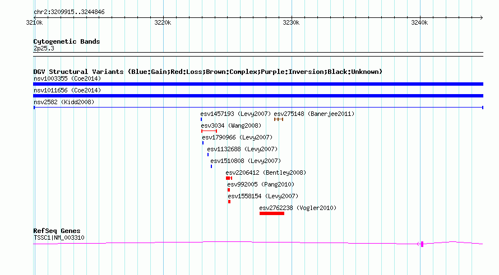The width and height of the screenshot is (499, 275).
Task: Click the esv1558154 (Levy2007) label
Action: tap(263, 196)
